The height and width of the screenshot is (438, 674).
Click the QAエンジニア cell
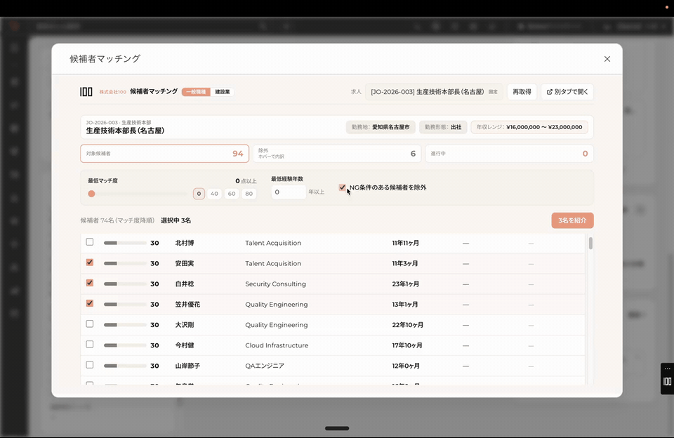tap(265, 366)
